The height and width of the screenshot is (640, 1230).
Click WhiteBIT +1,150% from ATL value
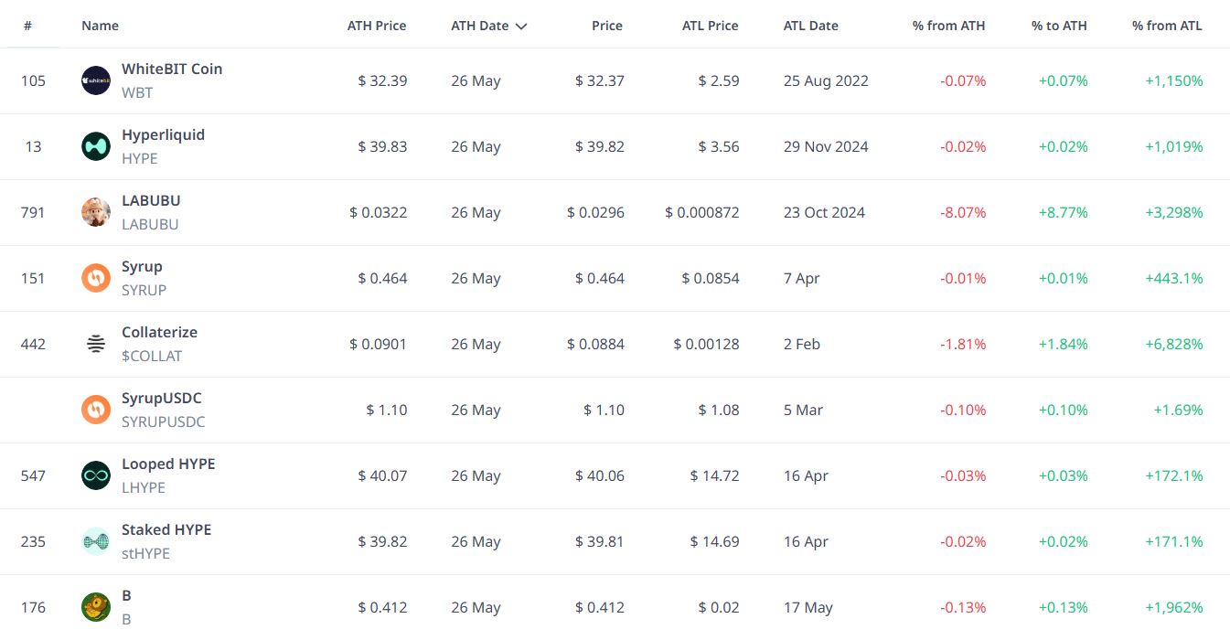1174,80
